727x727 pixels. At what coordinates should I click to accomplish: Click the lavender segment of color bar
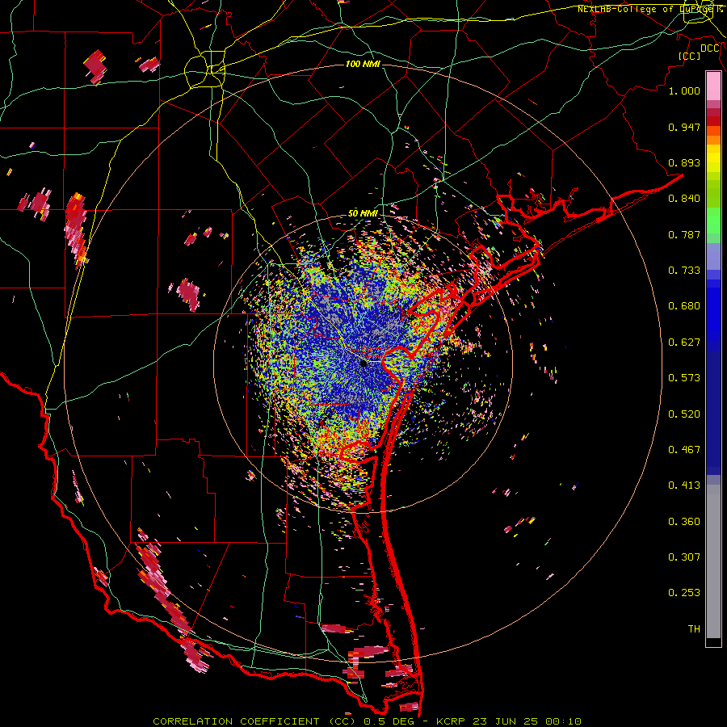(713, 256)
